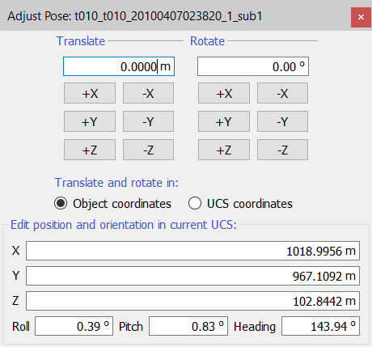Focus the Rotate angle input field
Viewport: 372px width, 347px height.
(x=253, y=66)
